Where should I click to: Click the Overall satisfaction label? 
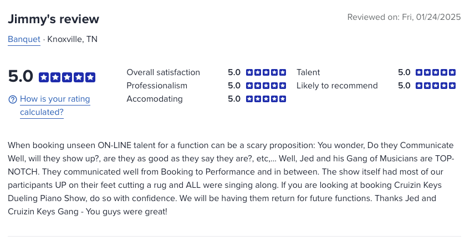tap(163, 72)
